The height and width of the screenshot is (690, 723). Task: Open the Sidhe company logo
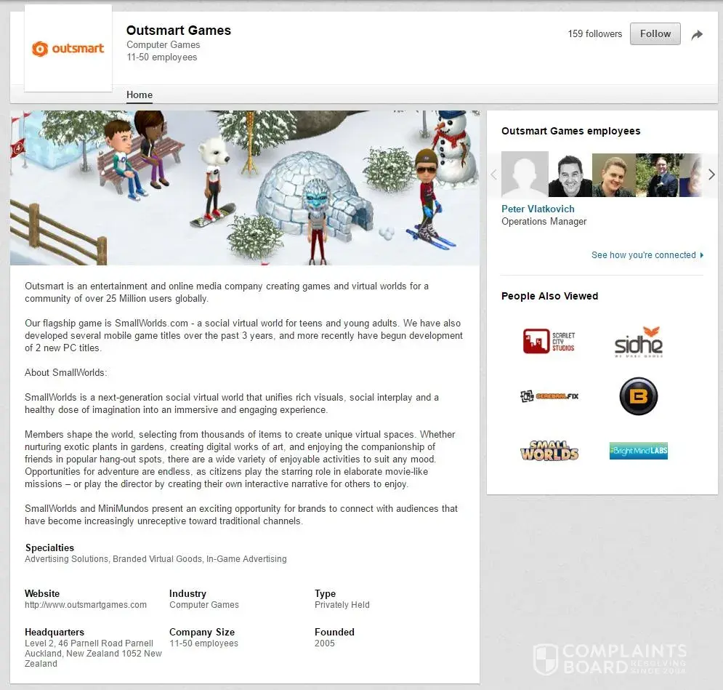pyautogui.click(x=639, y=342)
